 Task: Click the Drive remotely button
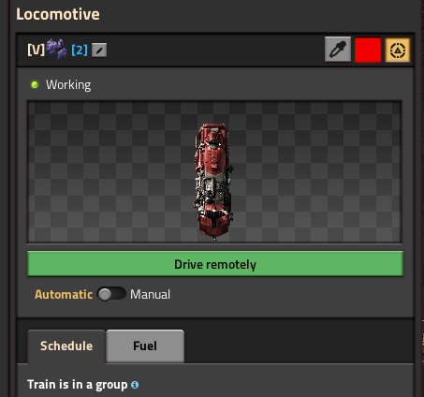point(215,264)
